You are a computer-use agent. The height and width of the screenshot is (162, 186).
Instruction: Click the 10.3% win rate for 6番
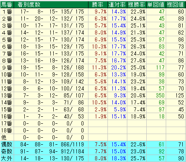[x=99, y=47]
